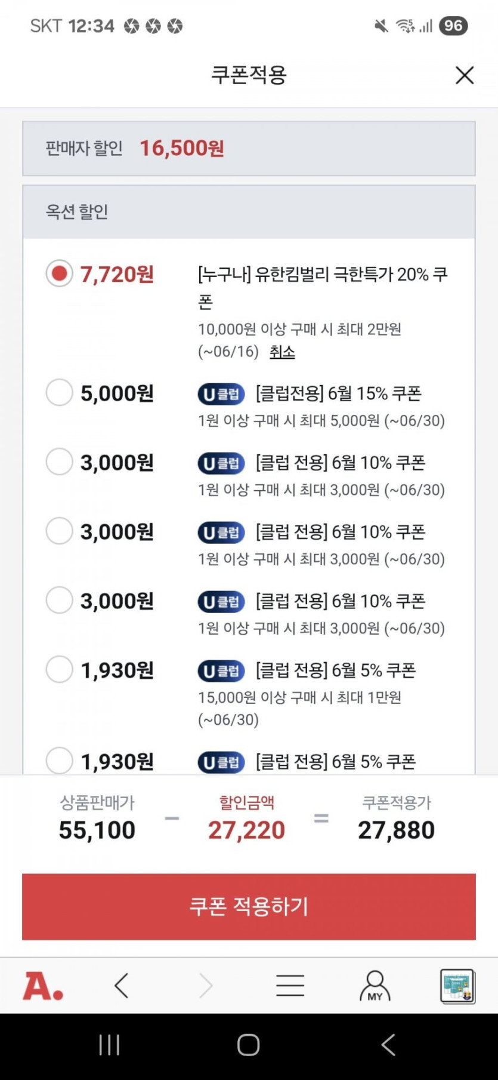
Task: Close the 쿠폰적용 dialog with X
Action: (464, 75)
